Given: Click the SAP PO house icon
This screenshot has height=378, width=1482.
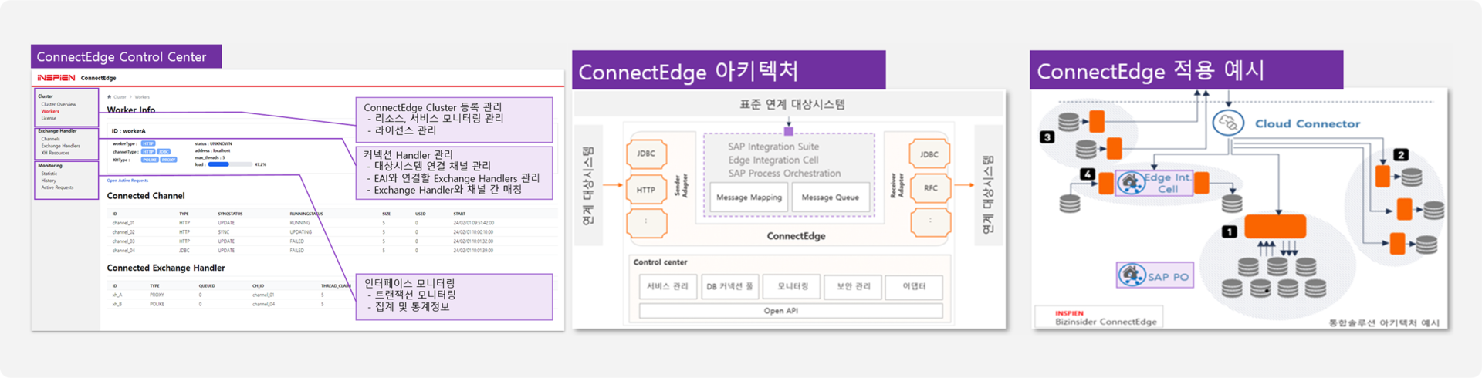Looking at the screenshot, I should click(x=1132, y=275).
